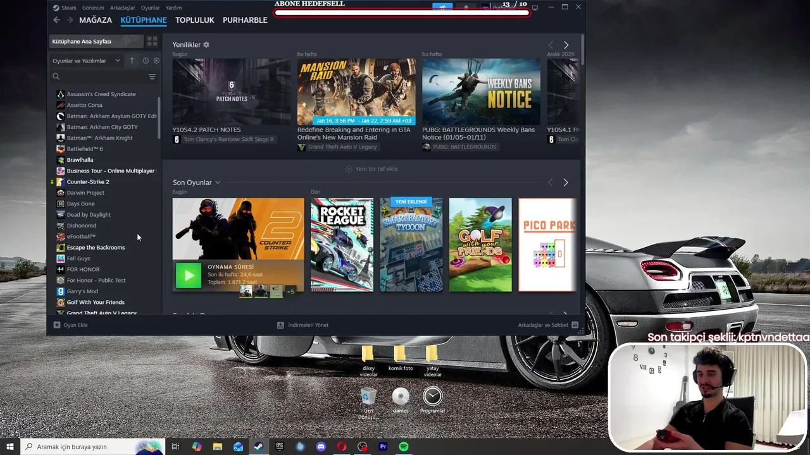Open the Arkadaşlar menu
The width and height of the screenshot is (810, 455).
pyautogui.click(x=123, y=8)
